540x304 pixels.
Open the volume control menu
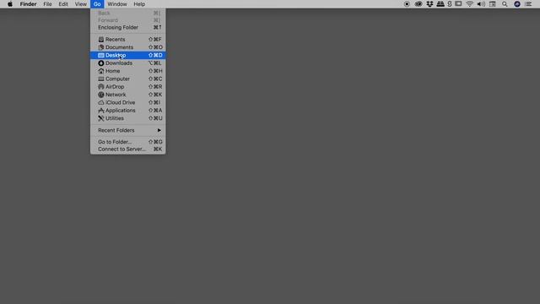[x=481, y=4]
